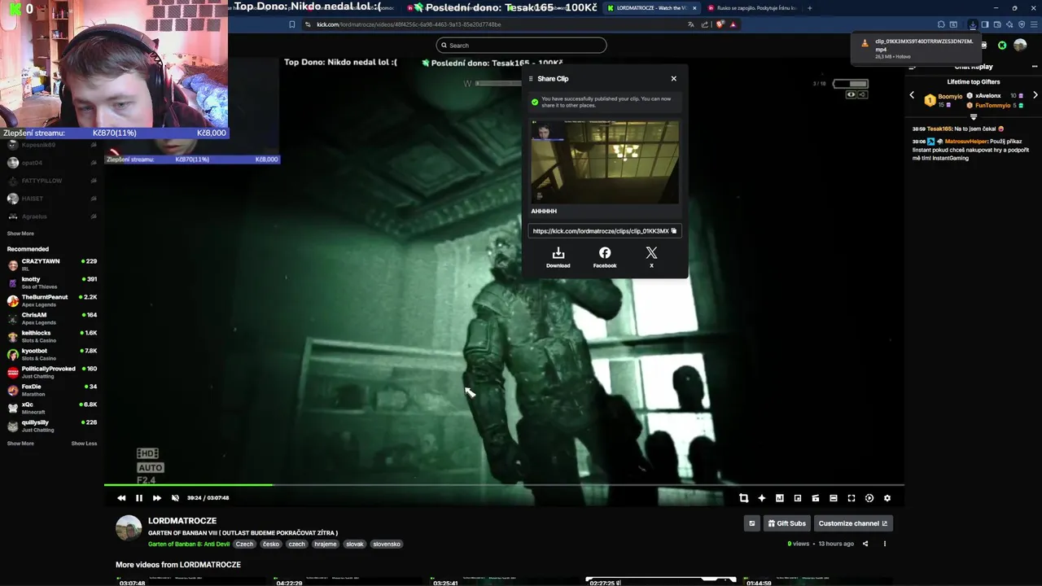
Task: Expand recommended list with lower Show More
Action: tap(20, 444)
